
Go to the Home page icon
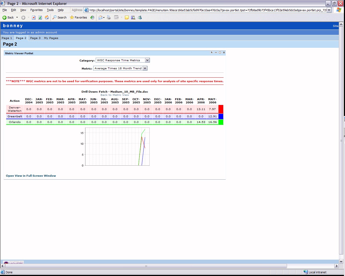[x=47, y=17]
